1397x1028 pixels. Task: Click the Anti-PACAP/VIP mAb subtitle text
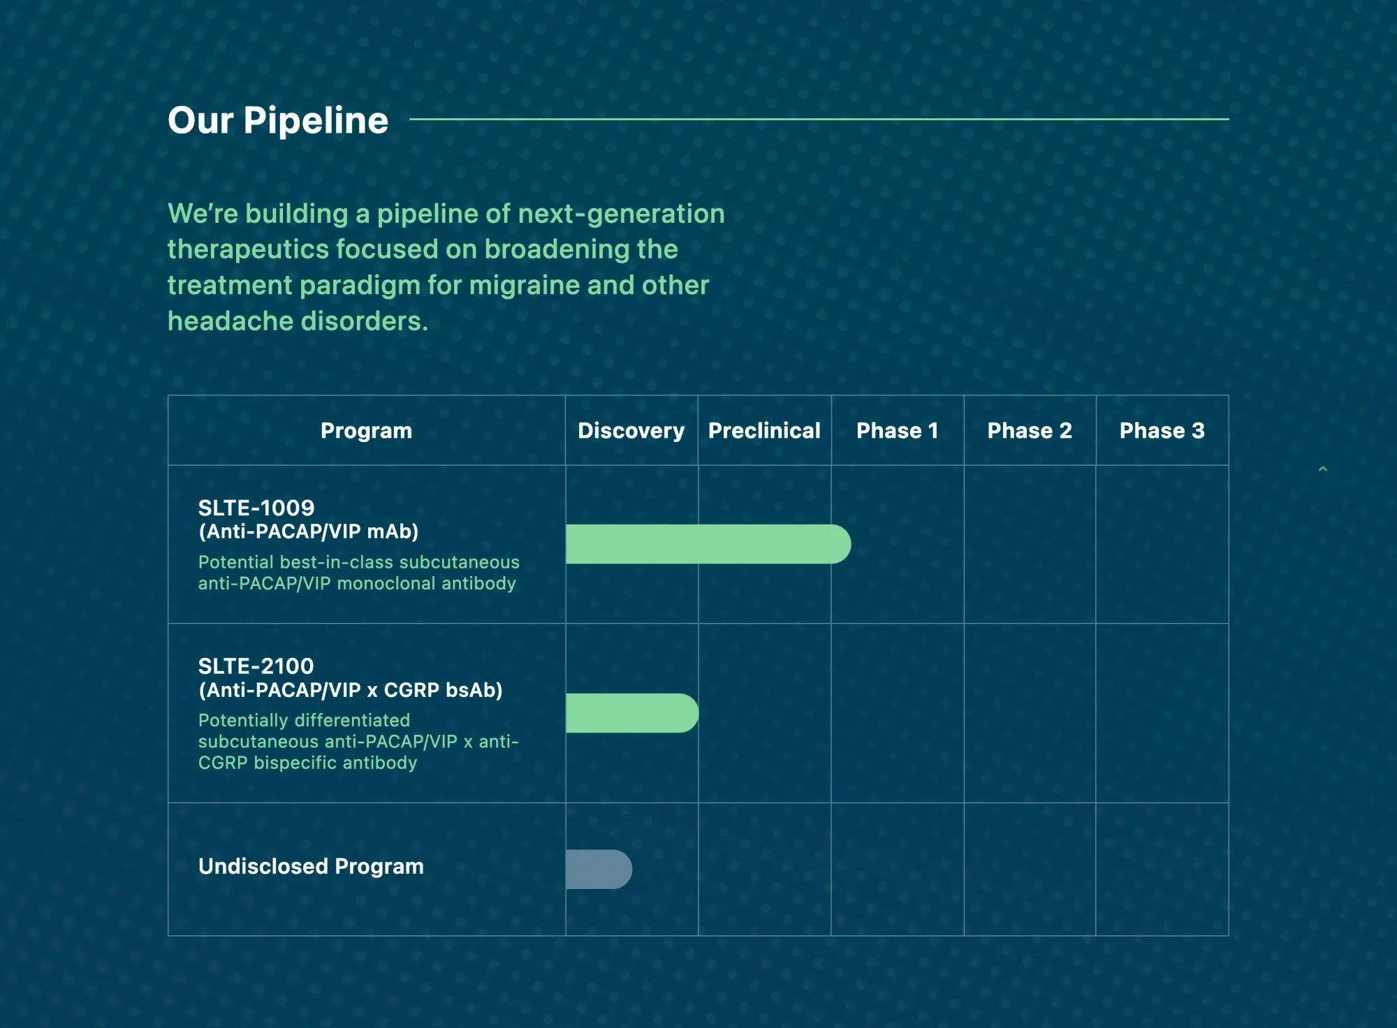pos(309,532)
